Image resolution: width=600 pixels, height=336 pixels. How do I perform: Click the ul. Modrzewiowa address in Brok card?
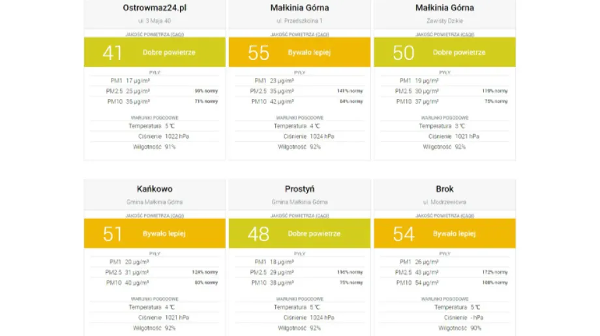click(444, 202)
